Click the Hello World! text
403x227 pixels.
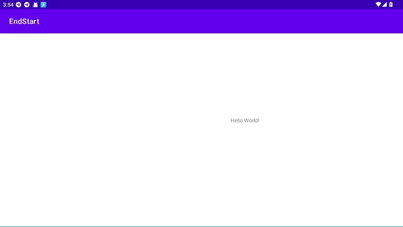coord(244,120)
